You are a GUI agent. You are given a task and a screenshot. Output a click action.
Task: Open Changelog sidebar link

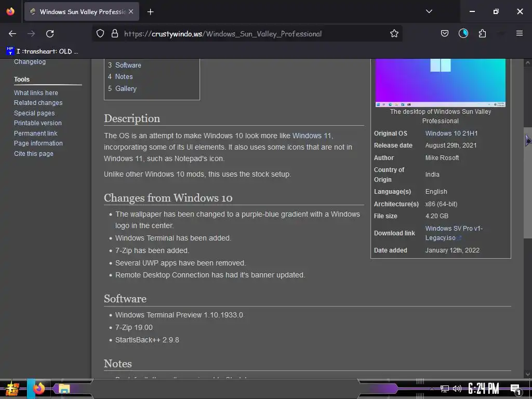(30, 62)
